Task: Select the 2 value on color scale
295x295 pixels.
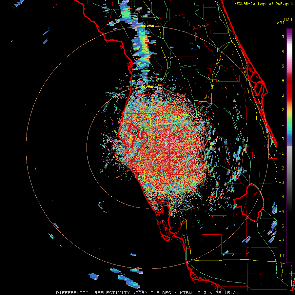Action: pyautogui.click(x=283, y=110)
